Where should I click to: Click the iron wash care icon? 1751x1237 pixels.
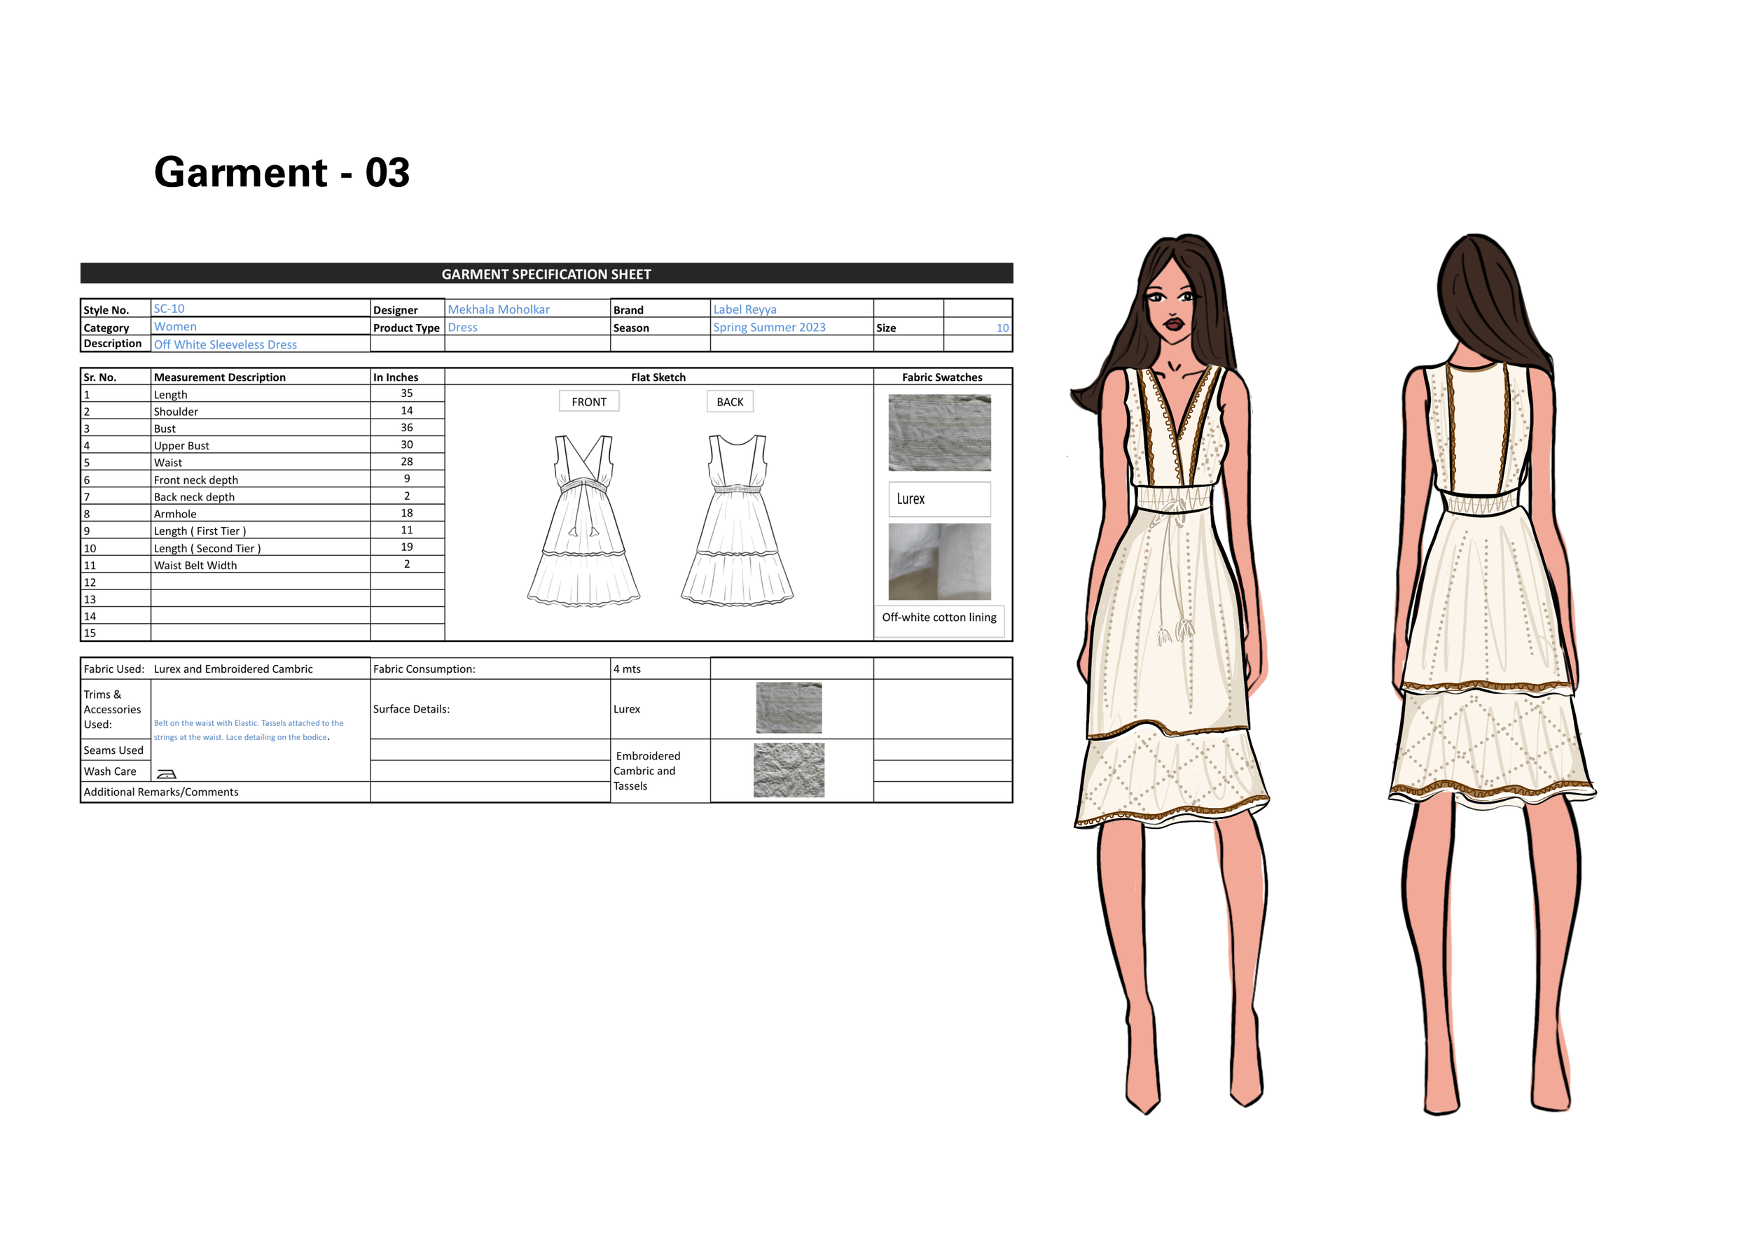pyautogui.click(x=166, y=774)
